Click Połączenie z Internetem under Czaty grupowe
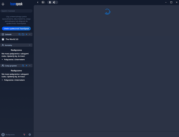 click(x=14, y=80)
